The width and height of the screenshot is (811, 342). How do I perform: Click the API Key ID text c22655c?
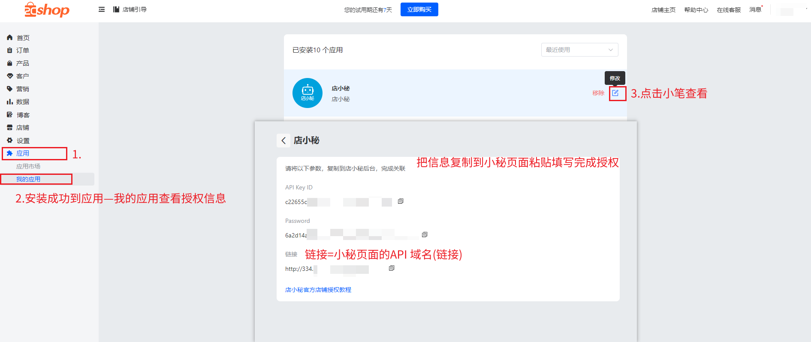click(x=296, y=202)
